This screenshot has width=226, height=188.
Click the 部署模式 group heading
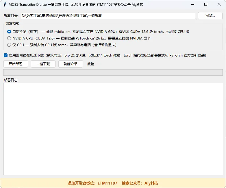(x=12, y=24)
